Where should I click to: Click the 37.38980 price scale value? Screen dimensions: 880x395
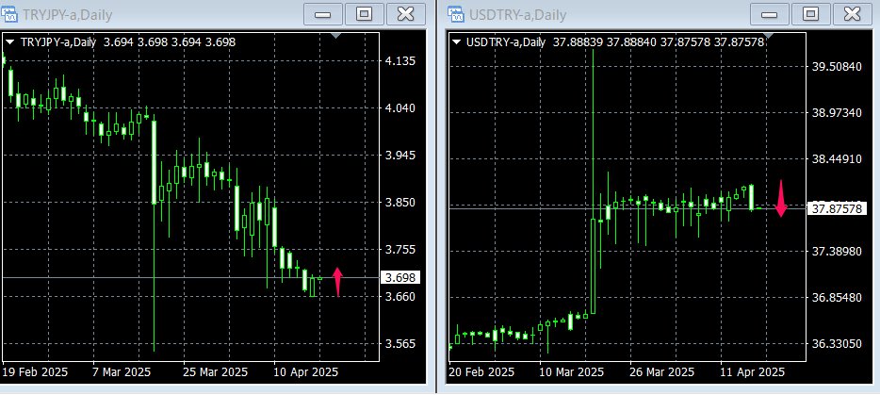click(837, 251)
